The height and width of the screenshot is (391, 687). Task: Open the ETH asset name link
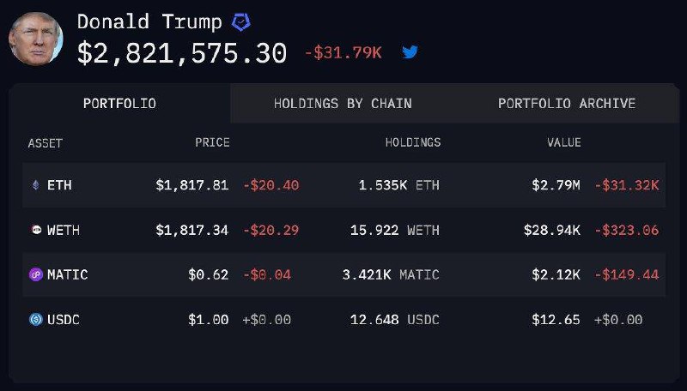point(60,185)
